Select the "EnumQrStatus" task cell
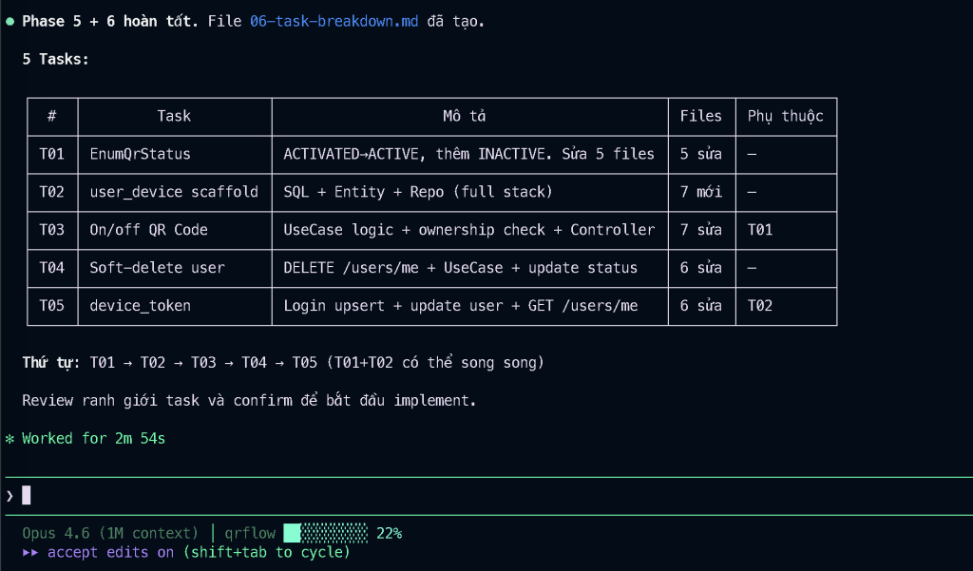Viewport: 973px width, 571px height. coord(140,154)
